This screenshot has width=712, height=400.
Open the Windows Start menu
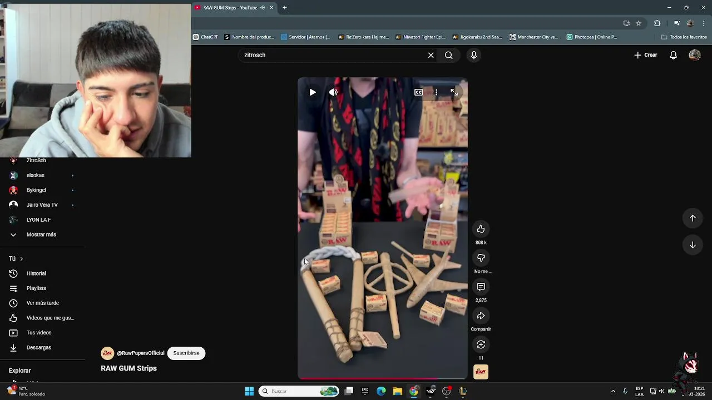pyautogui.click(x=249, y=391)
